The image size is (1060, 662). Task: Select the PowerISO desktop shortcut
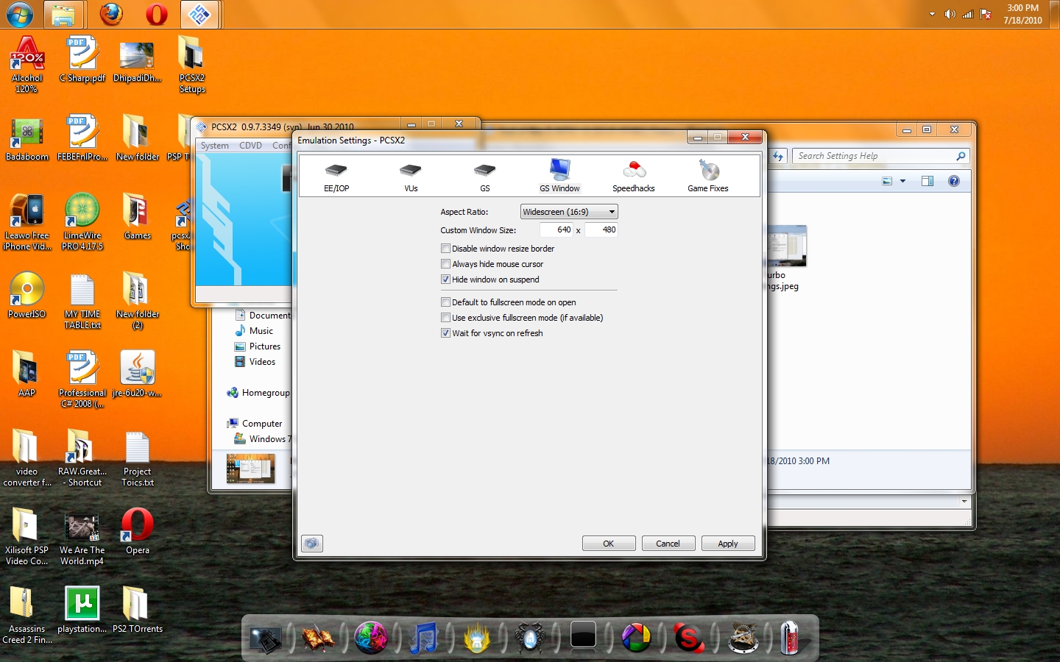pos(27,296)
